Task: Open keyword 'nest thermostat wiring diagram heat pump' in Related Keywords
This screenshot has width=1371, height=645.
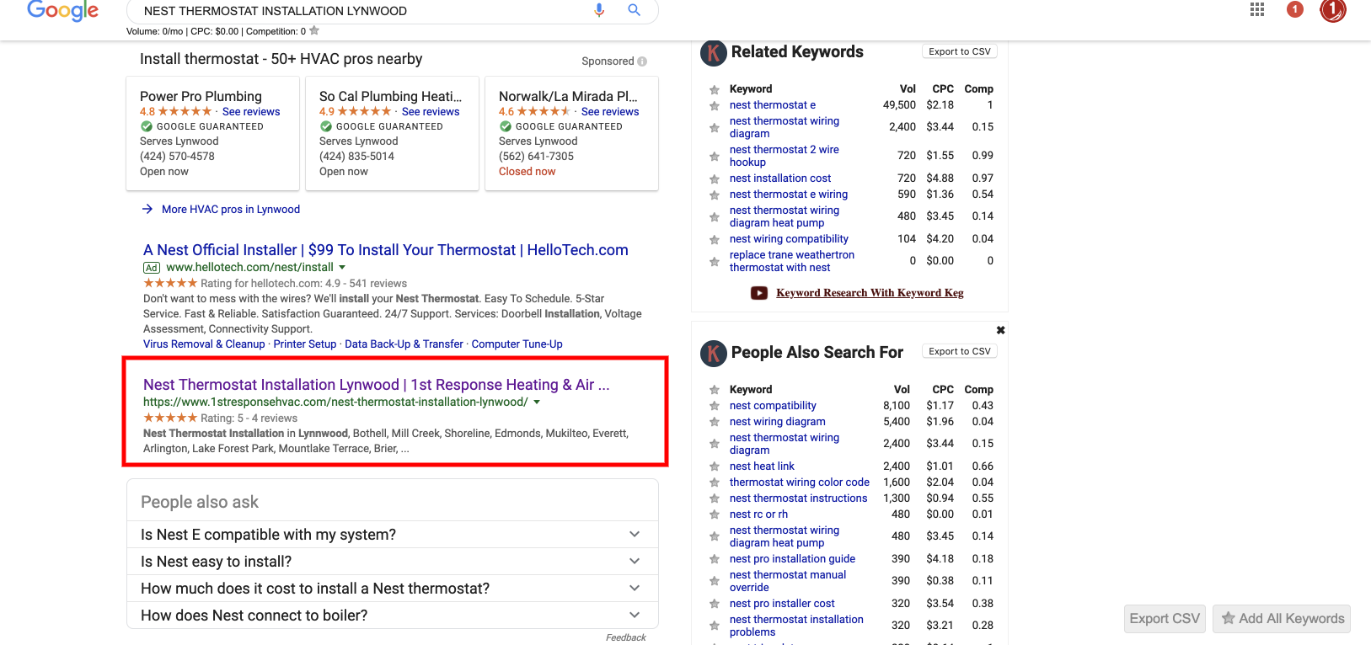Action: coord(785,216)
